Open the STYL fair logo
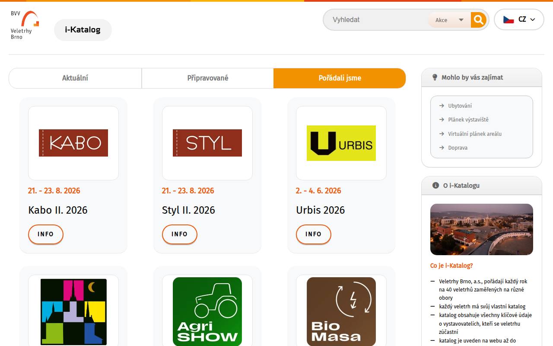The image size is (553, 346). click(x=207, y=143)
